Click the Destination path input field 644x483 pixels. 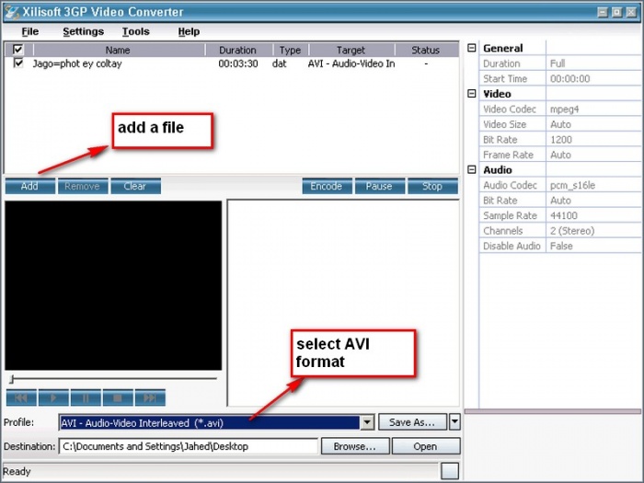click(x=189, y=446)
